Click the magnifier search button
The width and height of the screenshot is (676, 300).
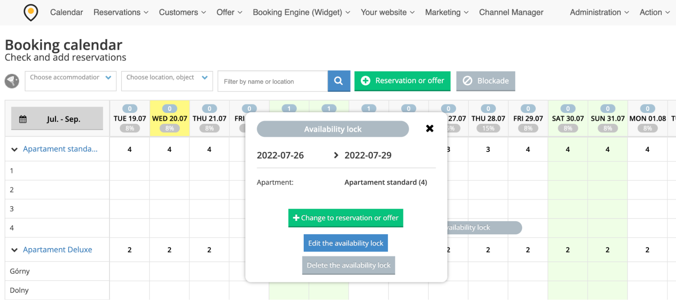coord(339,81)
